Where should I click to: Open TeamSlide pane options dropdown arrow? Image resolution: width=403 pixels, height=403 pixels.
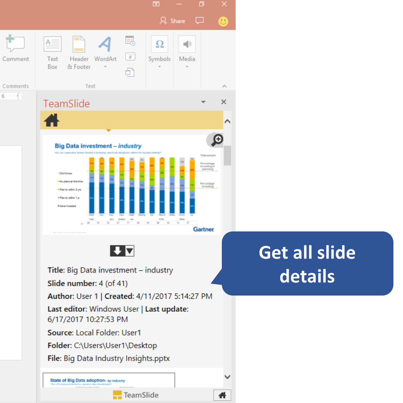click(203, 102)
